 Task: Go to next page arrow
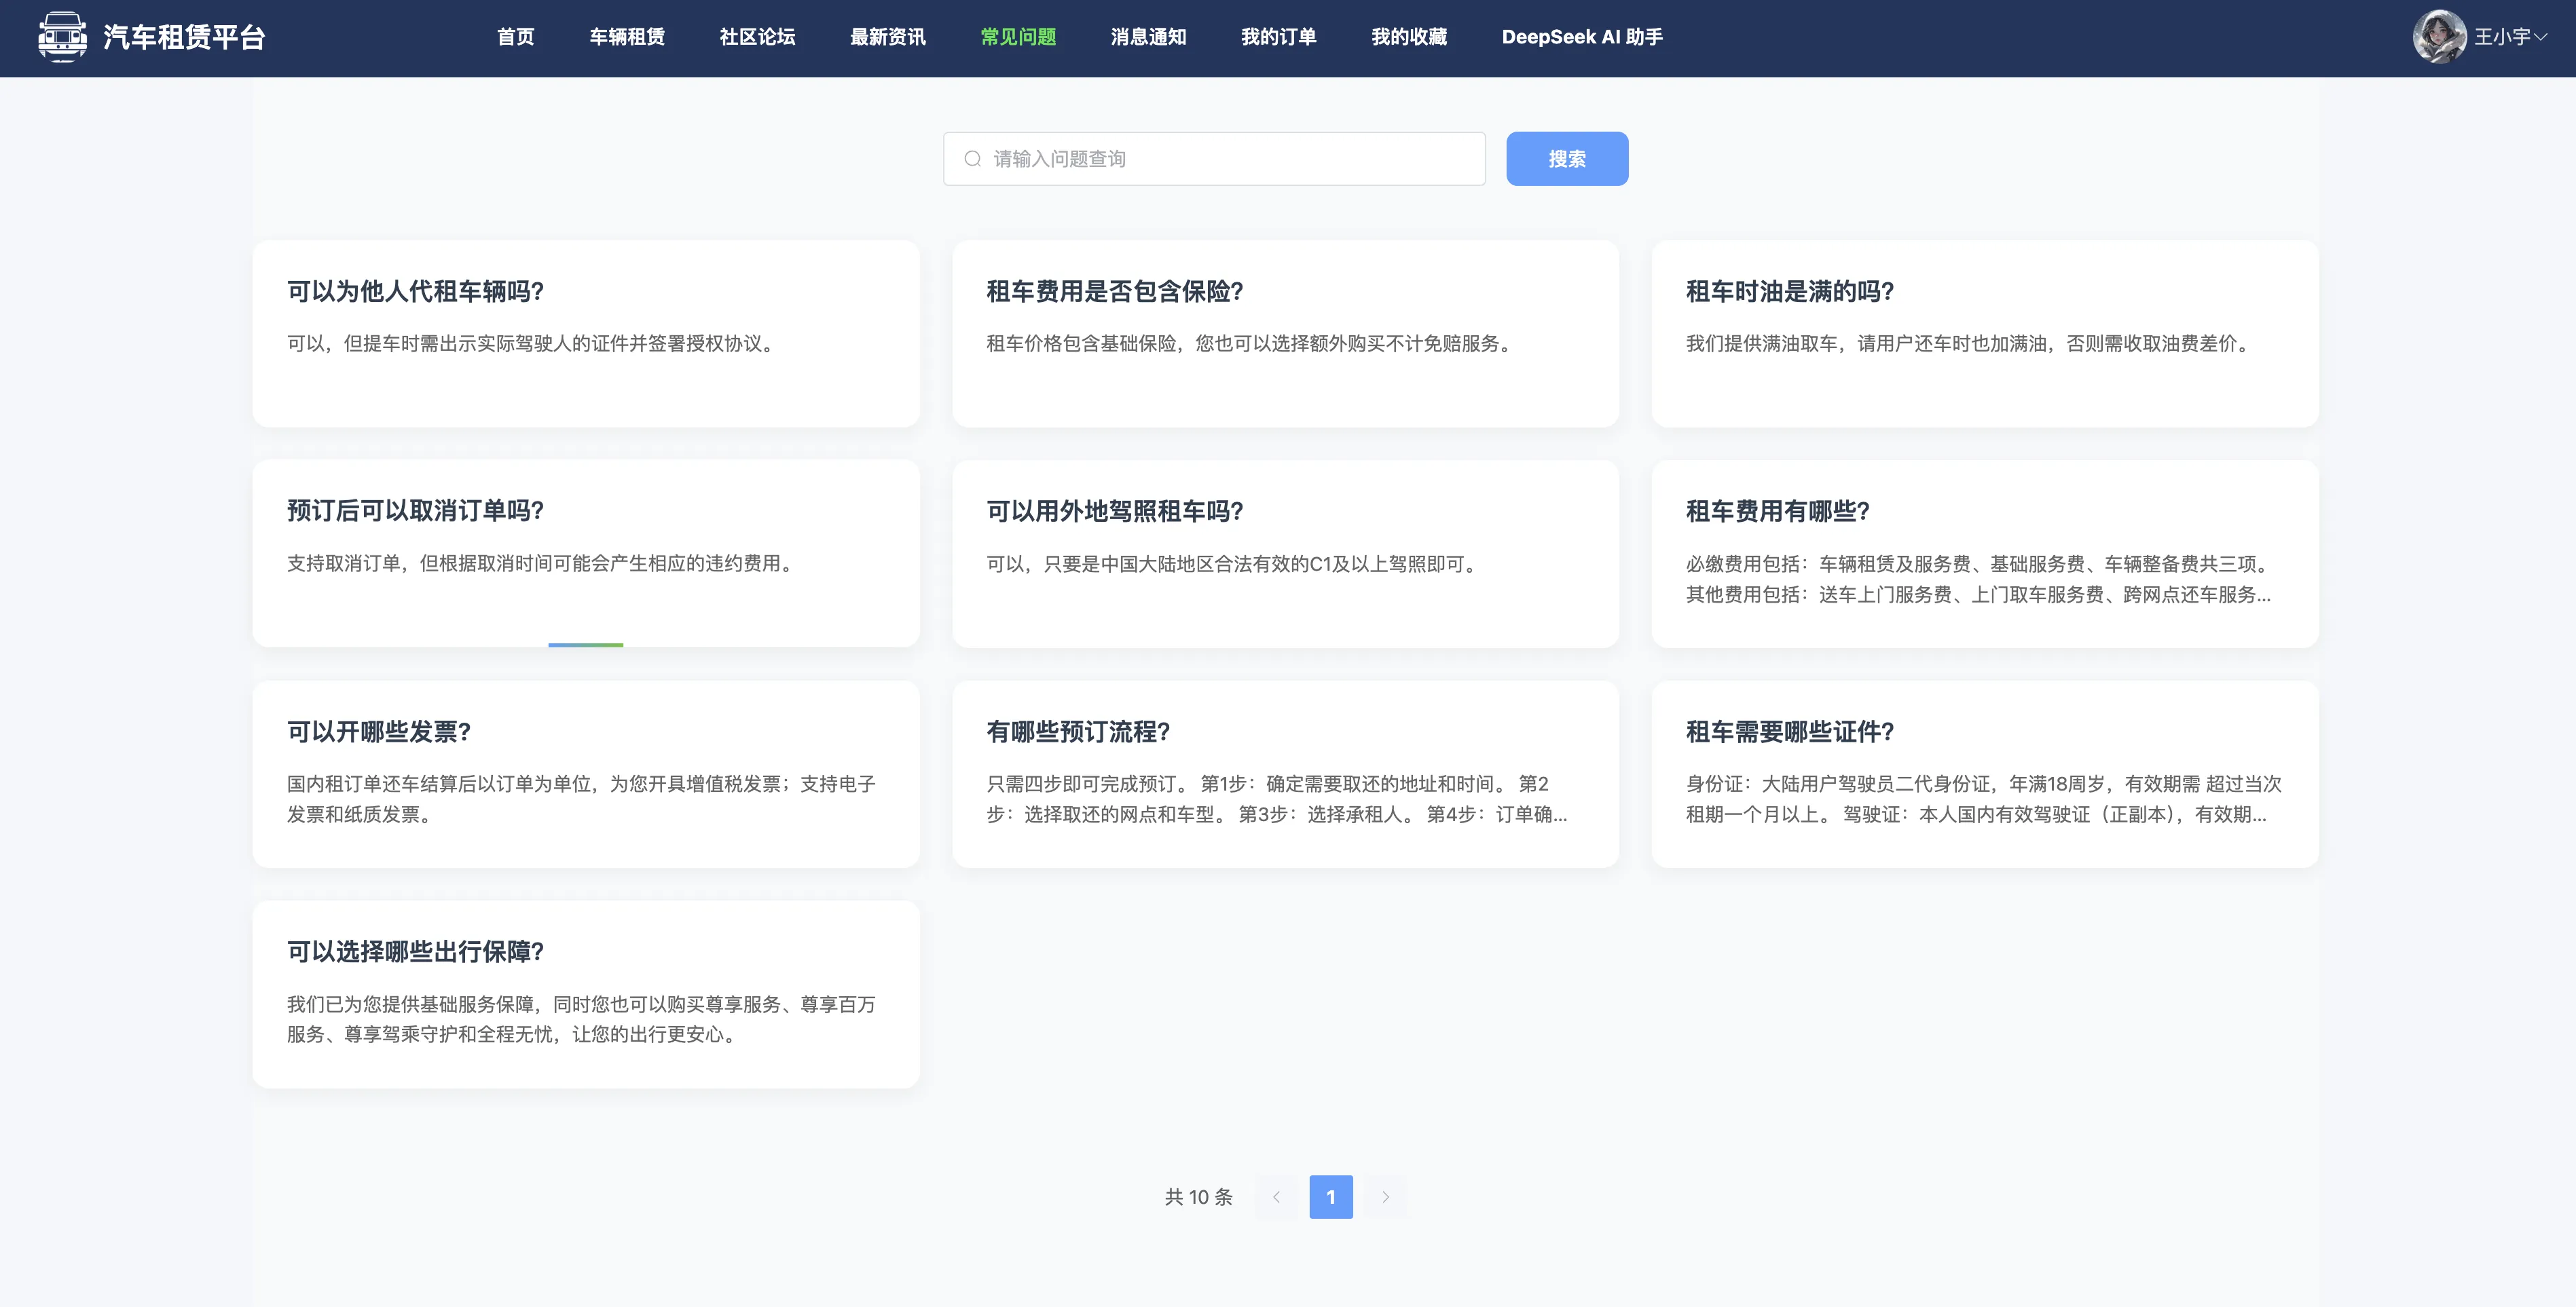tap(1385, 1197)
